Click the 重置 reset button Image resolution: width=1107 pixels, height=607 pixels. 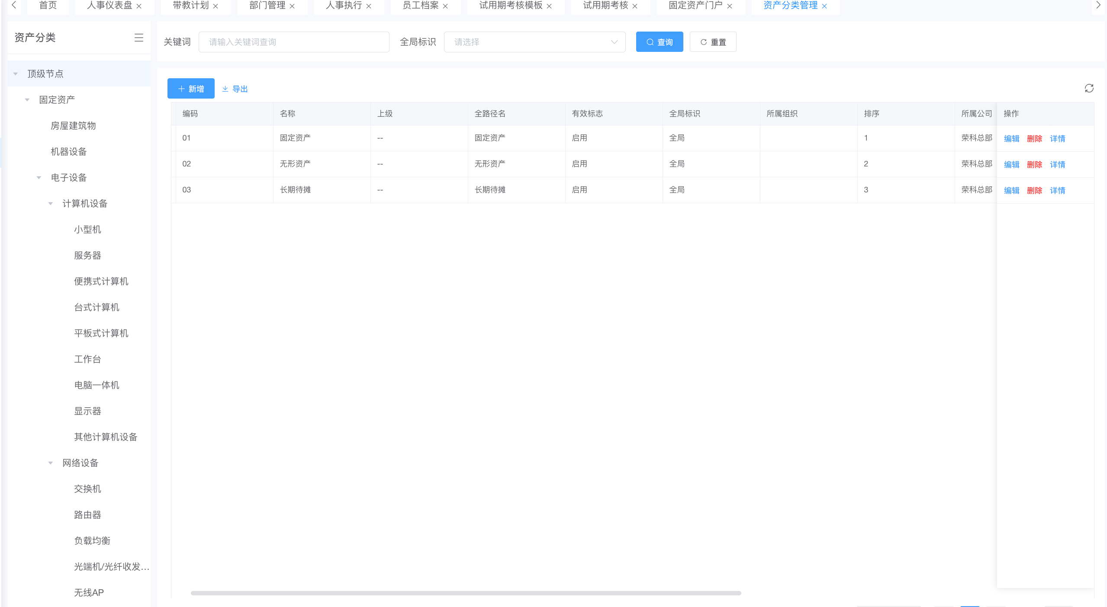click(x=713, y=42)
